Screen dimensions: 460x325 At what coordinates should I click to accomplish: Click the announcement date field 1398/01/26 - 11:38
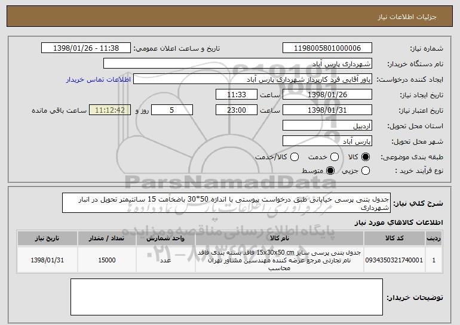pyautogui.click(x=86, y=48)
